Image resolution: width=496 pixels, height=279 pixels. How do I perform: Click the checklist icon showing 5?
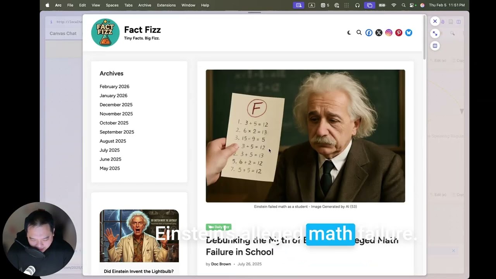(325, 5)
